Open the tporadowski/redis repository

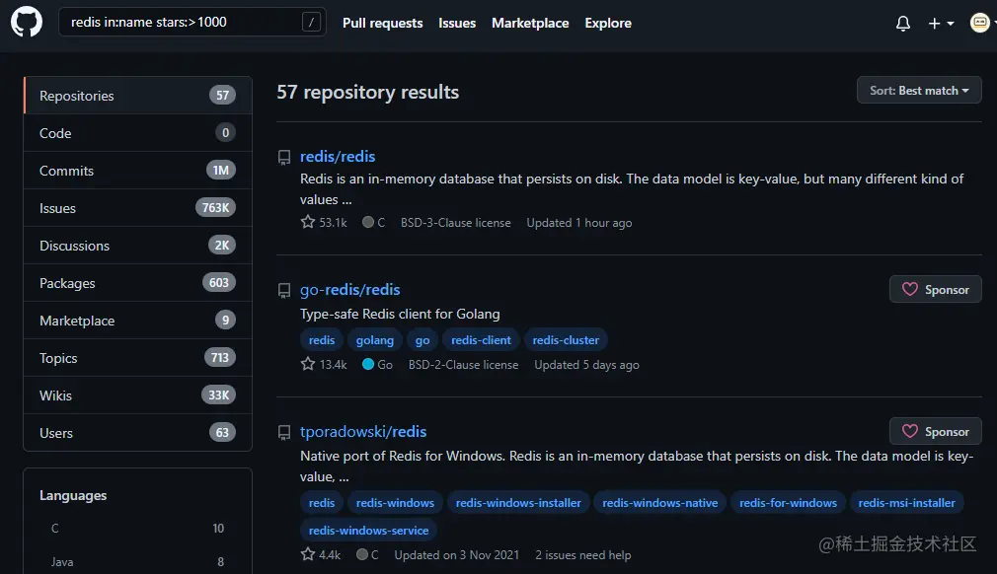pyautogui.click(x=363, y=432)
